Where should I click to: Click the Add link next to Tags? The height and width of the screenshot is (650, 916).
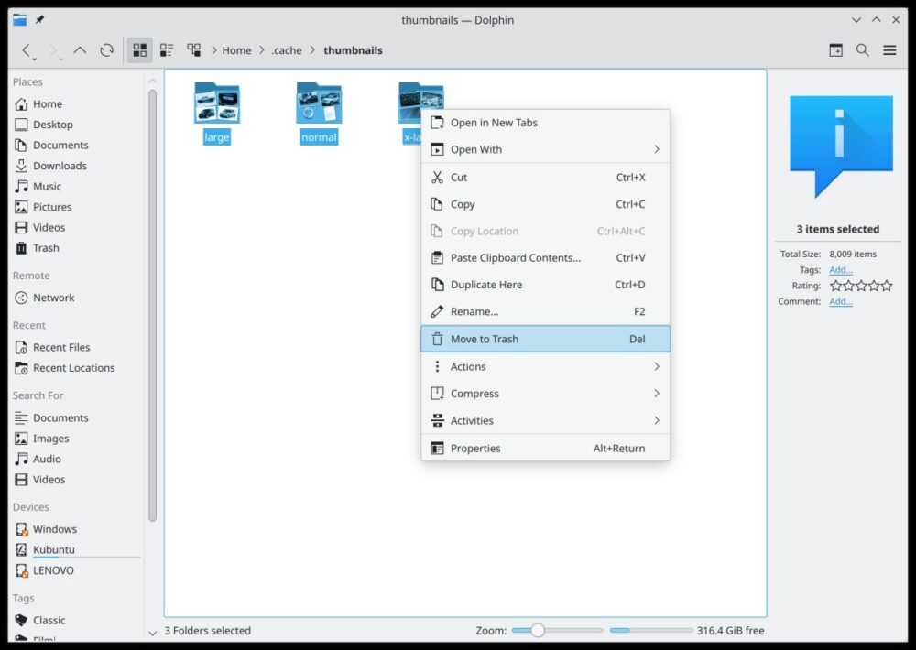[x=840, y=270]
